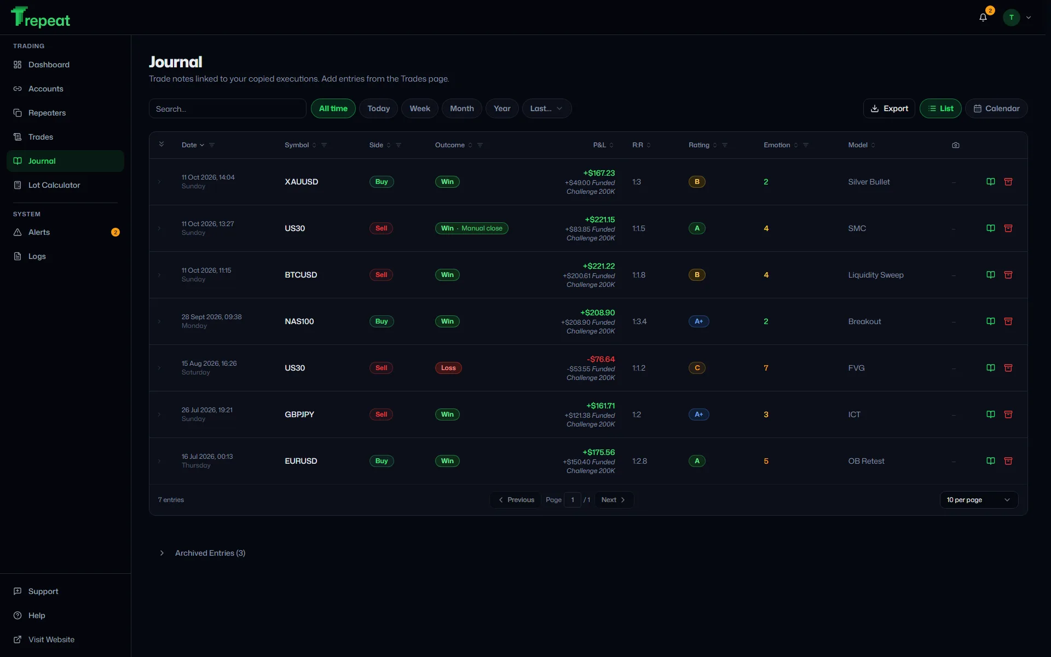Filter the Outcome column
The height and width of the screenshot is (657, 1051).
480,145
